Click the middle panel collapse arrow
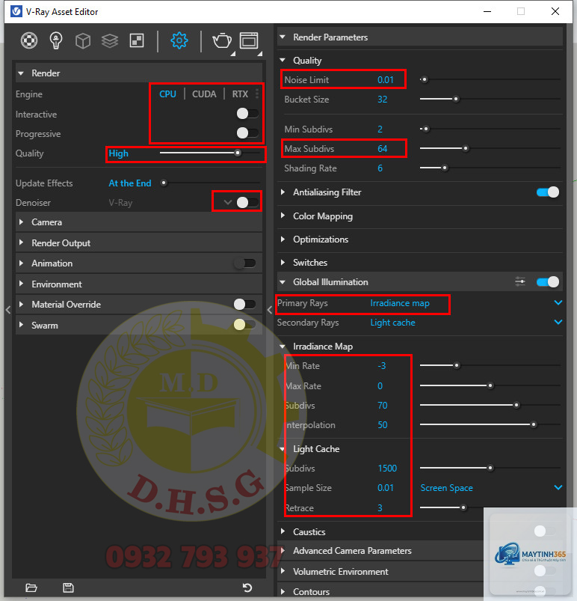 (270, 310)
